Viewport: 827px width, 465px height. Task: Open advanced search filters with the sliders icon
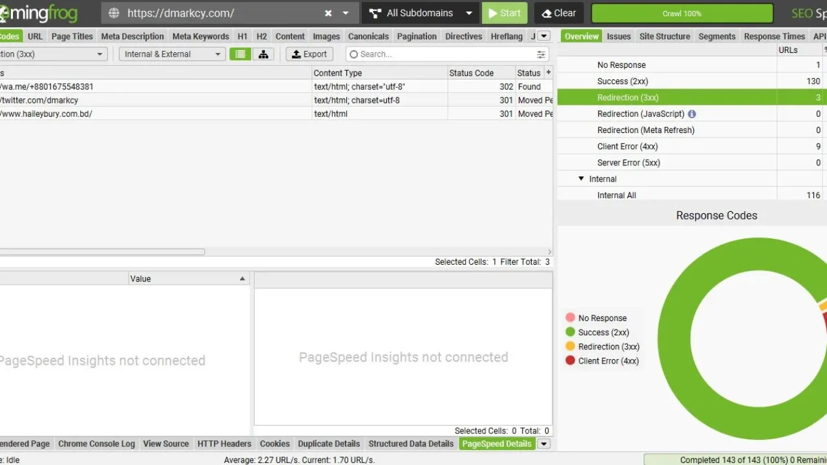click(x=541, y=54)
